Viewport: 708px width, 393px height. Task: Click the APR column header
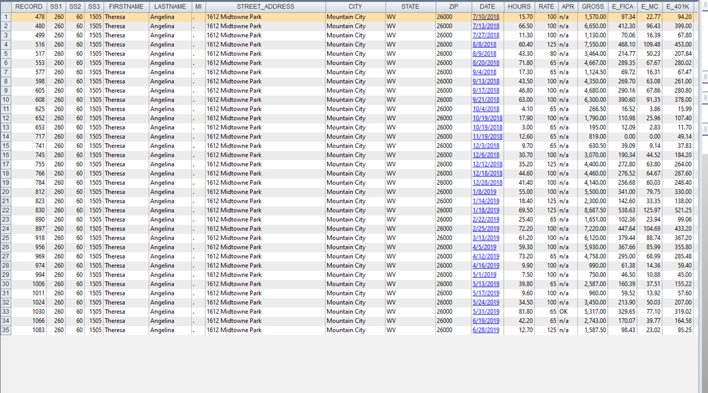(x=568, y=6)
